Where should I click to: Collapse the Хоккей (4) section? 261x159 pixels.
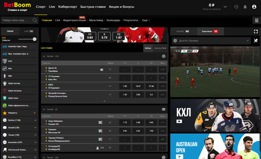click(44, 109)
